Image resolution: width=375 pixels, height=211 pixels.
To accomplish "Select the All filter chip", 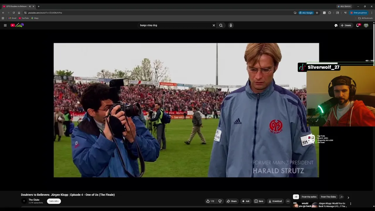I will click(296, 197).
